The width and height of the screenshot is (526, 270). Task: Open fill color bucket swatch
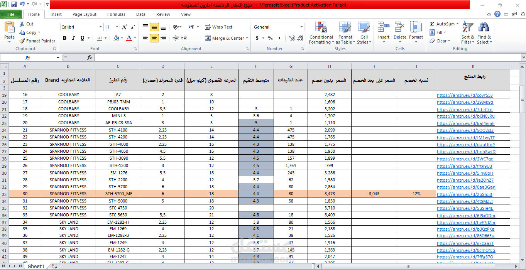point(116,38)
